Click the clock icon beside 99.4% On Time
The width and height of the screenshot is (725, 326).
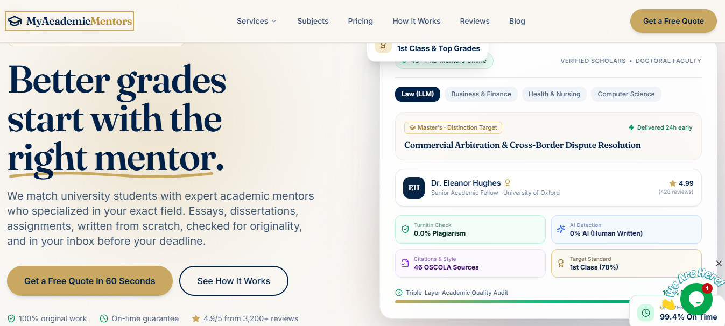(646, 313)
